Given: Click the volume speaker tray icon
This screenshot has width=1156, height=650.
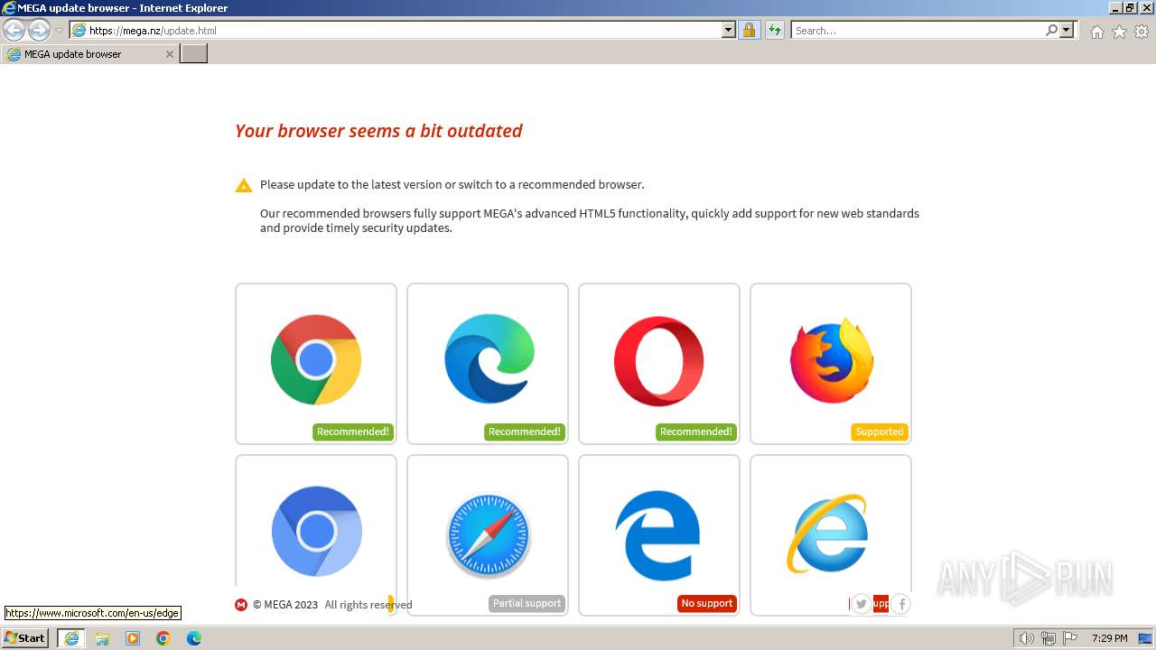Looking at the screenshot, I should (x=1026, y=638).
